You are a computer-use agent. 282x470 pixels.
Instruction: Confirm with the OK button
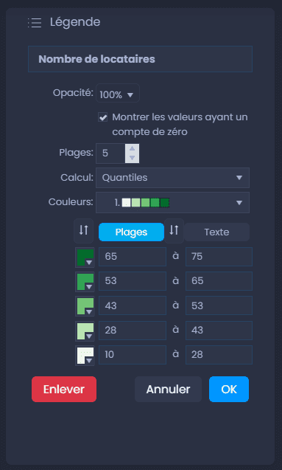pyautogui.click(x=229, y=390)
